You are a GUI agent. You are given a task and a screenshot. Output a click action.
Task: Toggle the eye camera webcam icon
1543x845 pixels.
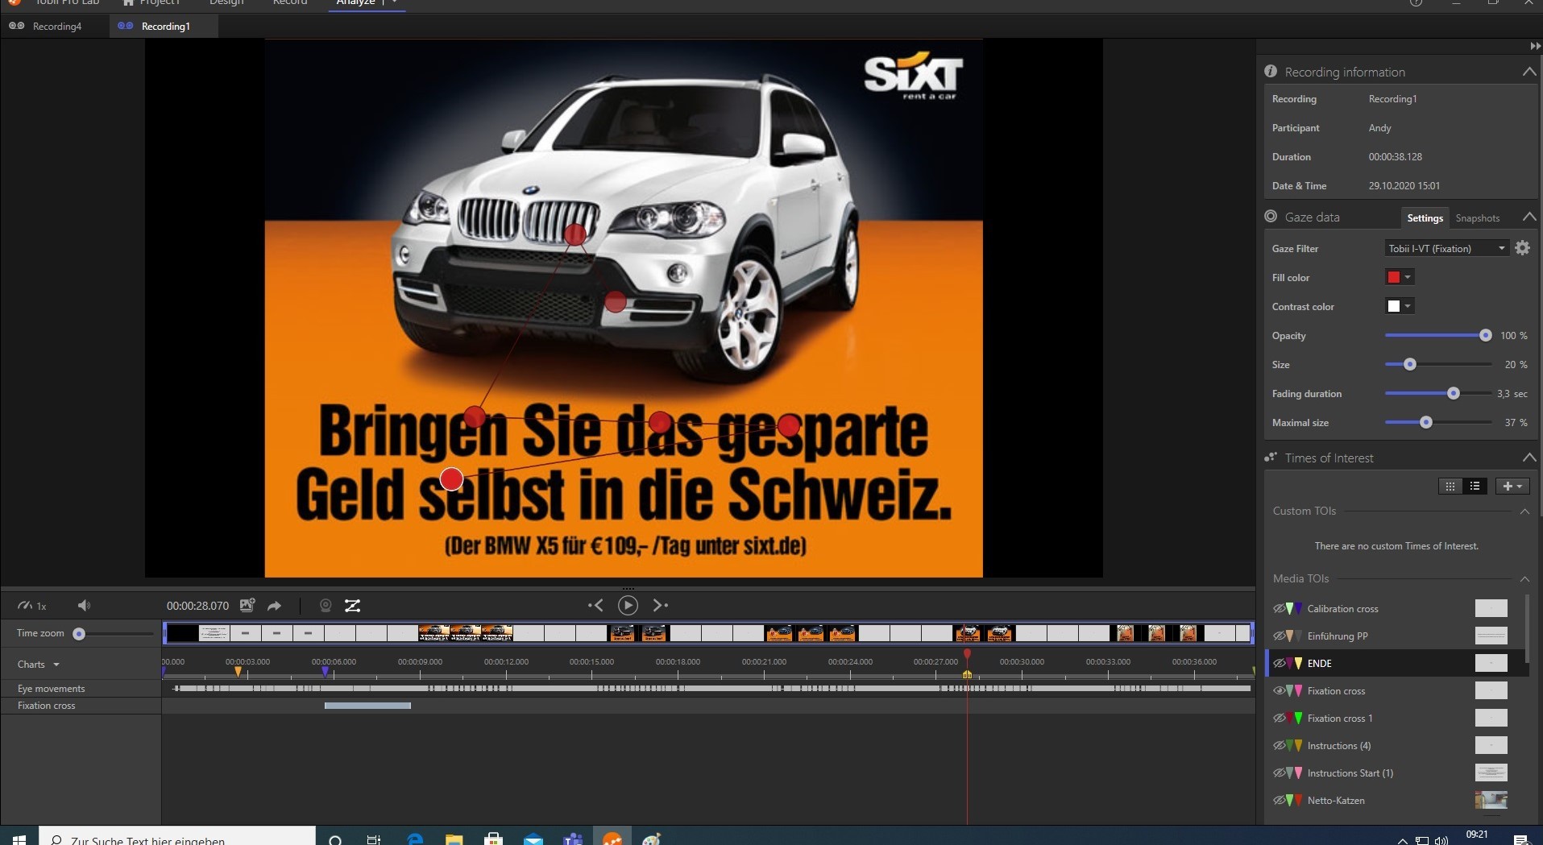coord(326,606)
